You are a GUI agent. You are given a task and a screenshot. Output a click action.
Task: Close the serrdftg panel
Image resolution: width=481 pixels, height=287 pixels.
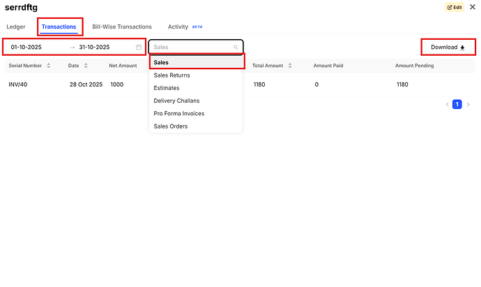[x=473, y=7]
